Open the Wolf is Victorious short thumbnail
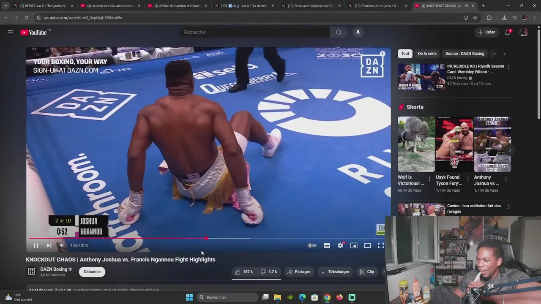541x304 pixels. pos(416,144)
